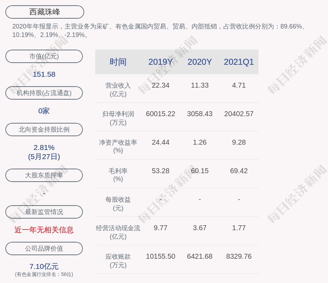Click the 公司品牌价值 pill
328x283 pixels.
[x=44, y=249]
